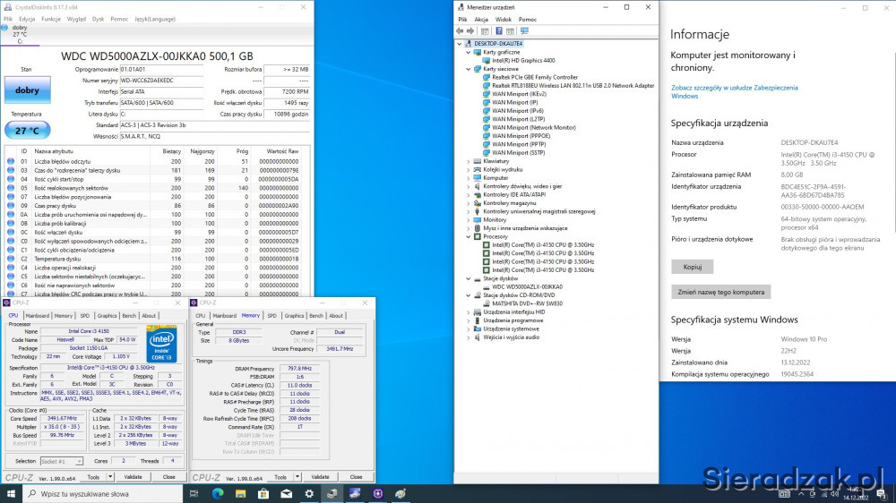Screen dimensions: 896x503
Task: Click Zmień nazwę tego komputera button
Action: click(720, 292)
